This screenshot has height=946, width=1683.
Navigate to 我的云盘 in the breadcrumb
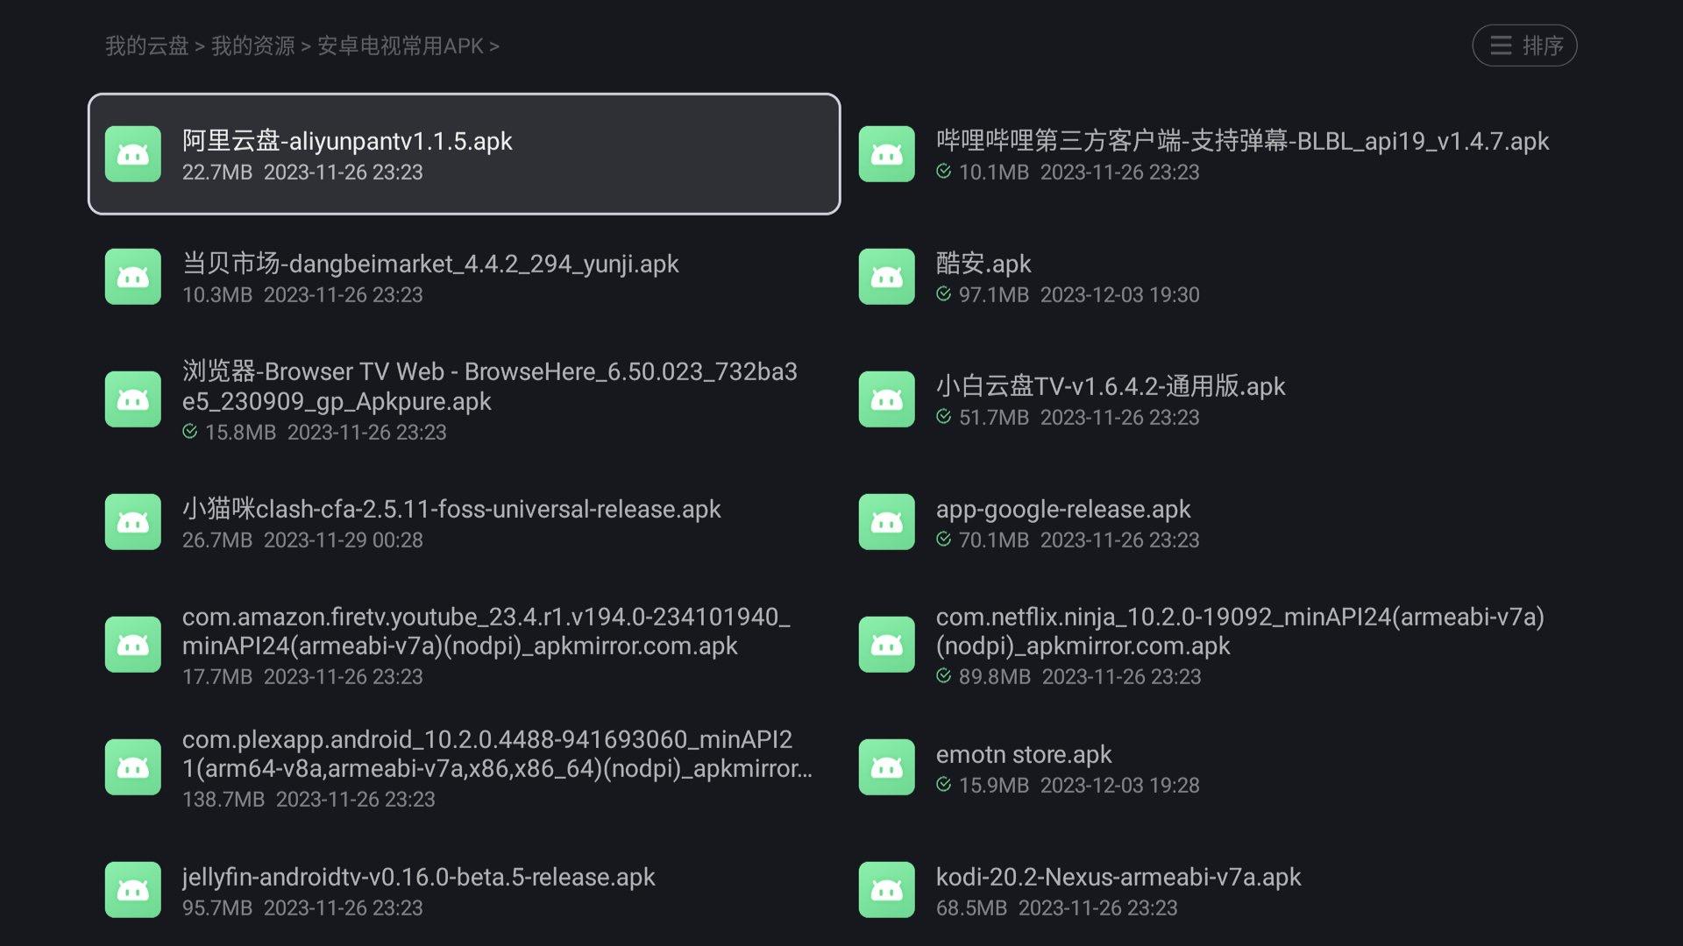[x=147, y=46]
